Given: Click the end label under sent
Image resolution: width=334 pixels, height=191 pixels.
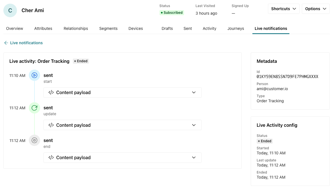Looking at the screenshot, I should (x=47, y=146).
